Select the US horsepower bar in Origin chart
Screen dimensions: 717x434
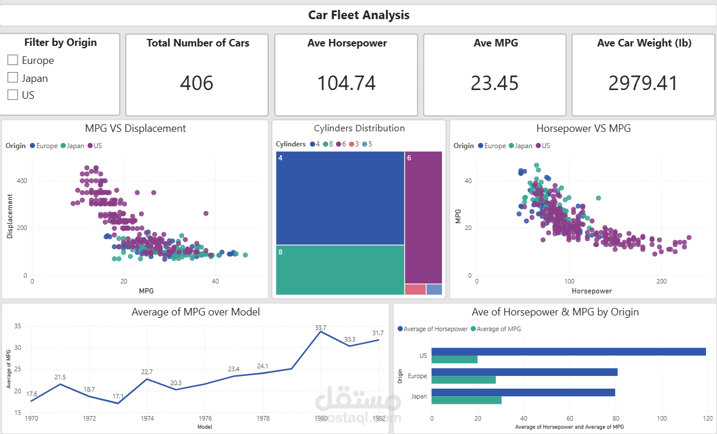568,351
